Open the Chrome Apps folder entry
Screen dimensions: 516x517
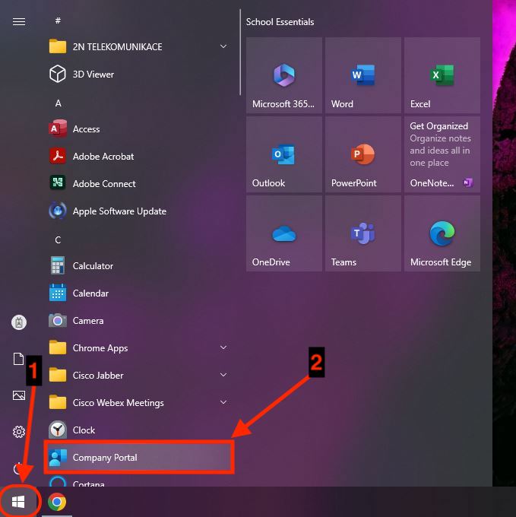[138, 347]
